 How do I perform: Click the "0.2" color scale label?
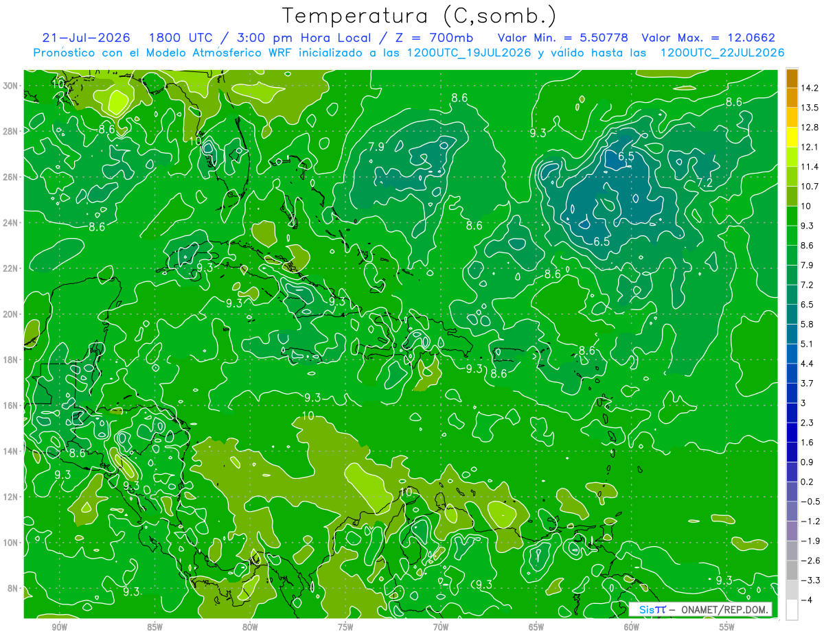(x=808, y=482)
